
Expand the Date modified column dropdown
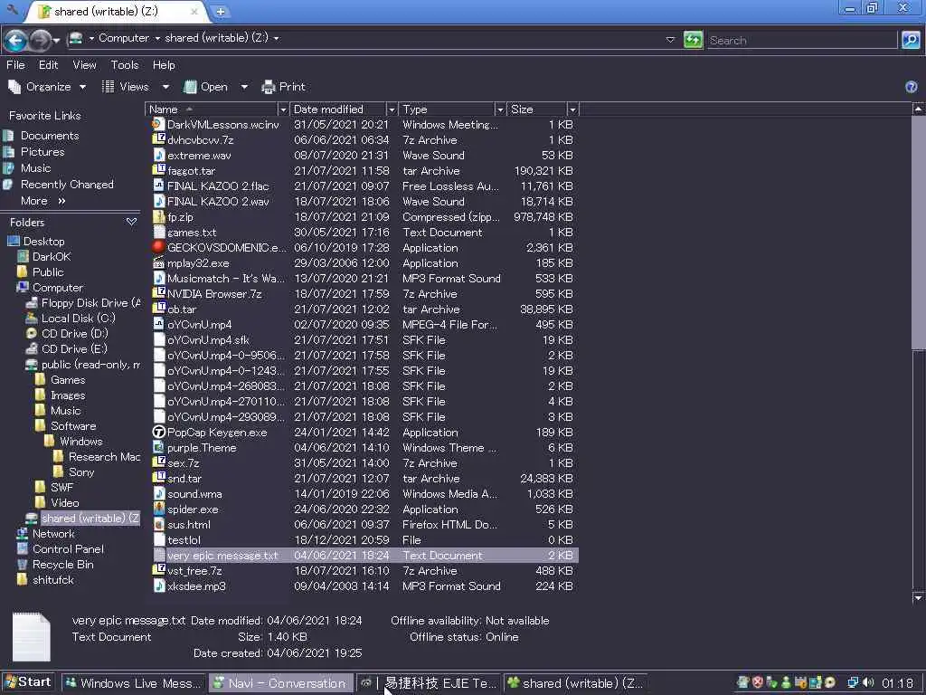(391, 109)
